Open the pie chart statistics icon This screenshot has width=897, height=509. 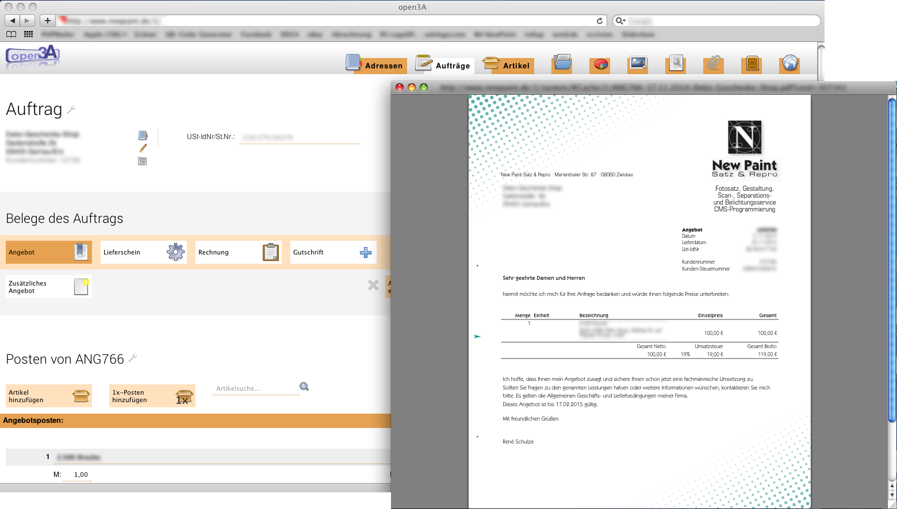pyautogui.click(x=600, y=64)
